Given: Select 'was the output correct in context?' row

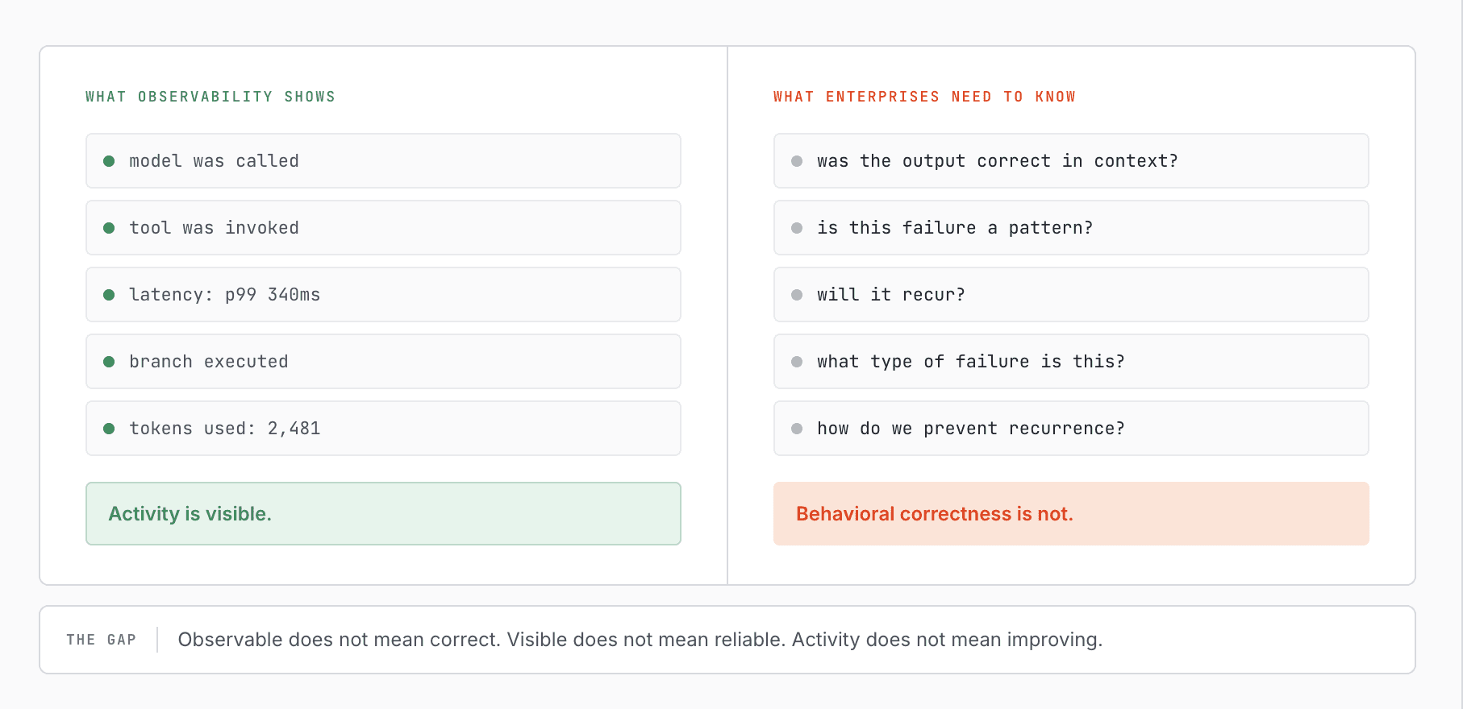Looking at the screenshot, I should (1071, 161).
